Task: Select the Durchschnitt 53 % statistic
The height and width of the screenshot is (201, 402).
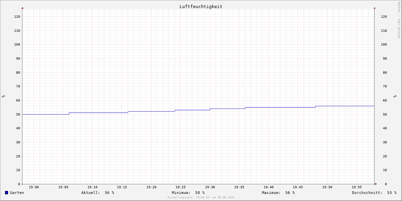Action: 374,193
